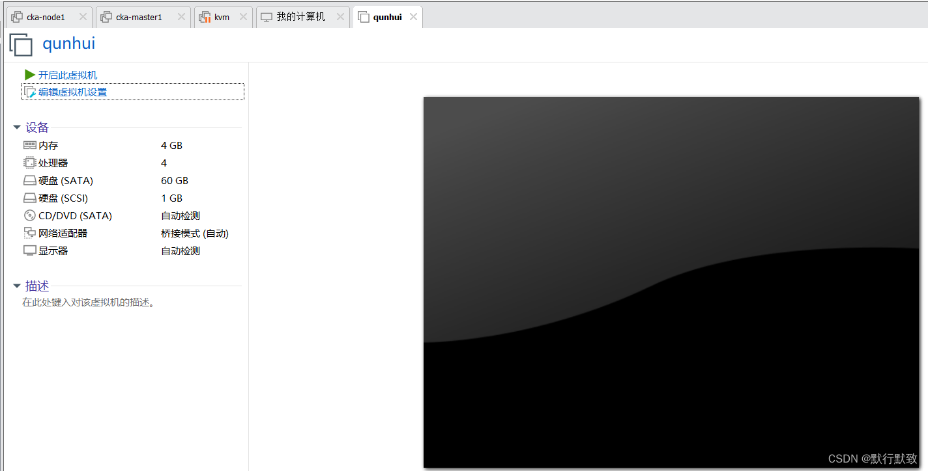Click the kvm tab running VM icon
928x471 pixels.
click(205, 17)
